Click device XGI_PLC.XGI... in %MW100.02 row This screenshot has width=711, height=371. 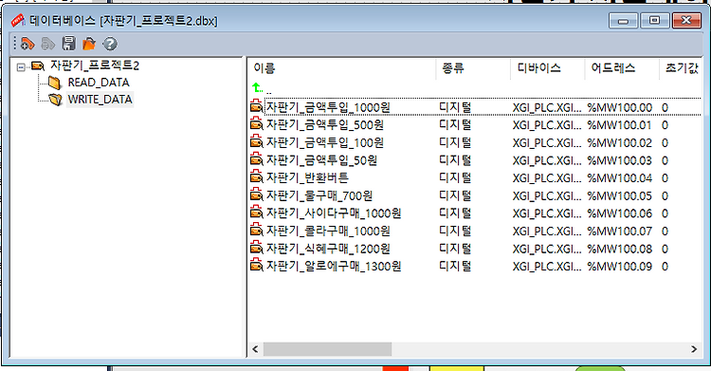(x=547, y=143)
